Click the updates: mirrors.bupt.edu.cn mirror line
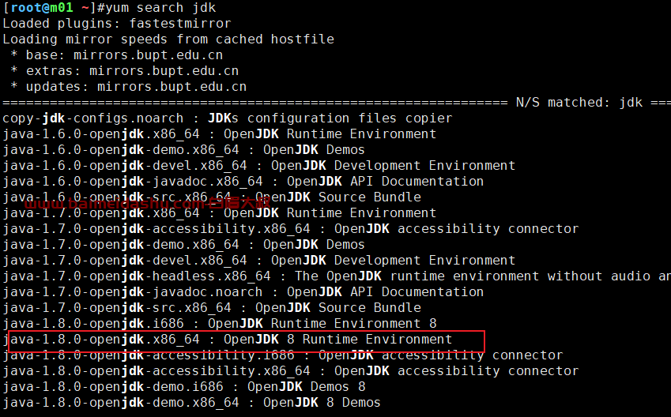Viewport: 671px width, 417px height. (129, 87)
